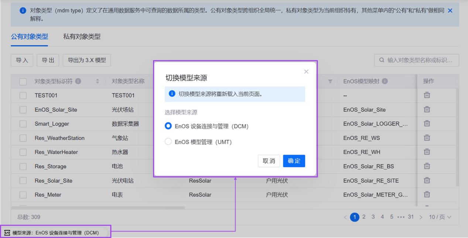This screenshot has width=468, height=238.
Task: Toggle the select-all checkbox in table header
Action: pyautogui.click(x=23, y=82)
